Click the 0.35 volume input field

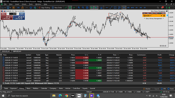coord(13,14)
